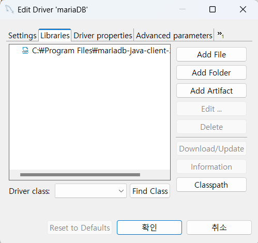
Task: Click the JAR file icon in libraries list
Action: pos(25,51)
